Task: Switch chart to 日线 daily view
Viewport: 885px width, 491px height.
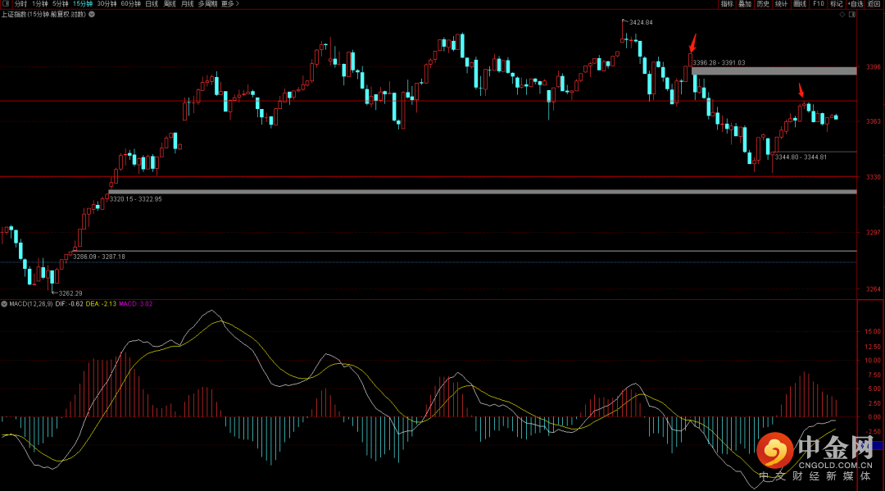Action: [152, 4]
